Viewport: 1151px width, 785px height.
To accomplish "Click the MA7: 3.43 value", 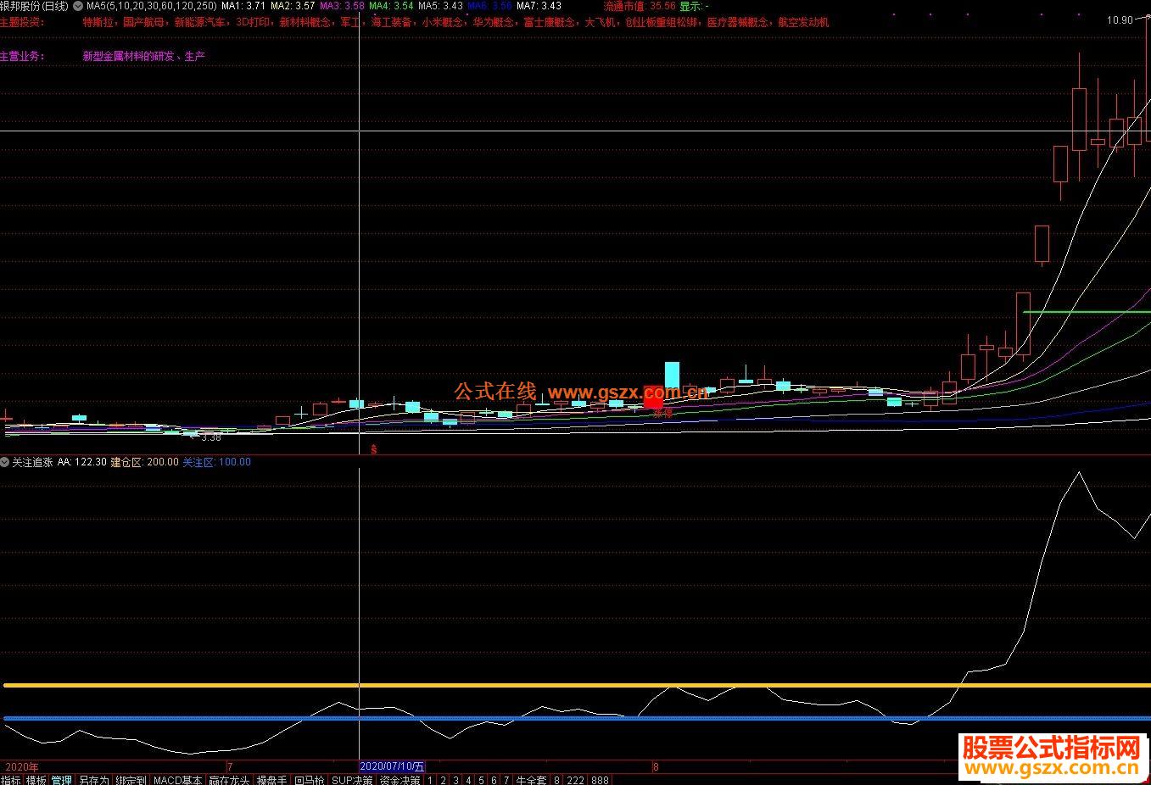I will click(x=539, y=6).
